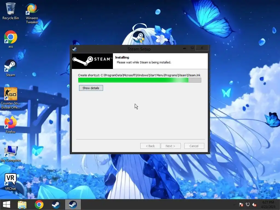
Task: Open the network status tray icon
Action: 248,205
